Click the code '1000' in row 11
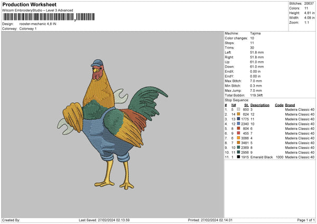Viewport: 317px width, 224px height. click(279, 157)
